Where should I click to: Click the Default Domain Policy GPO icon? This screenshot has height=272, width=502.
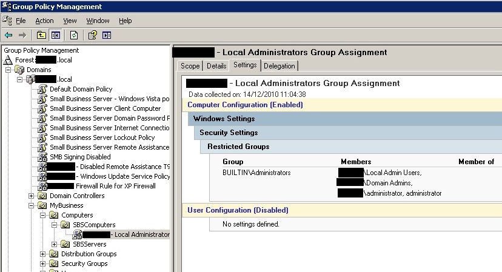pos(42,89)
